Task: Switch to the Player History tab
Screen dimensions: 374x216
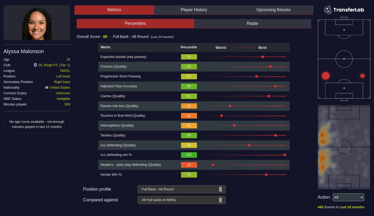Action: pos(194,10)
